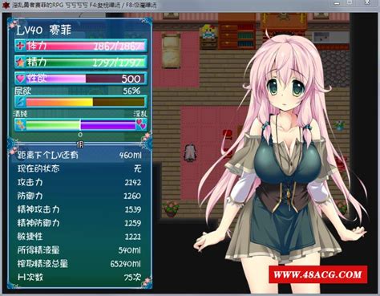This screenshot has width=380, height=296.
Task: Click the double hearts icon at gauge end
Action: click(x=141, y=124)
